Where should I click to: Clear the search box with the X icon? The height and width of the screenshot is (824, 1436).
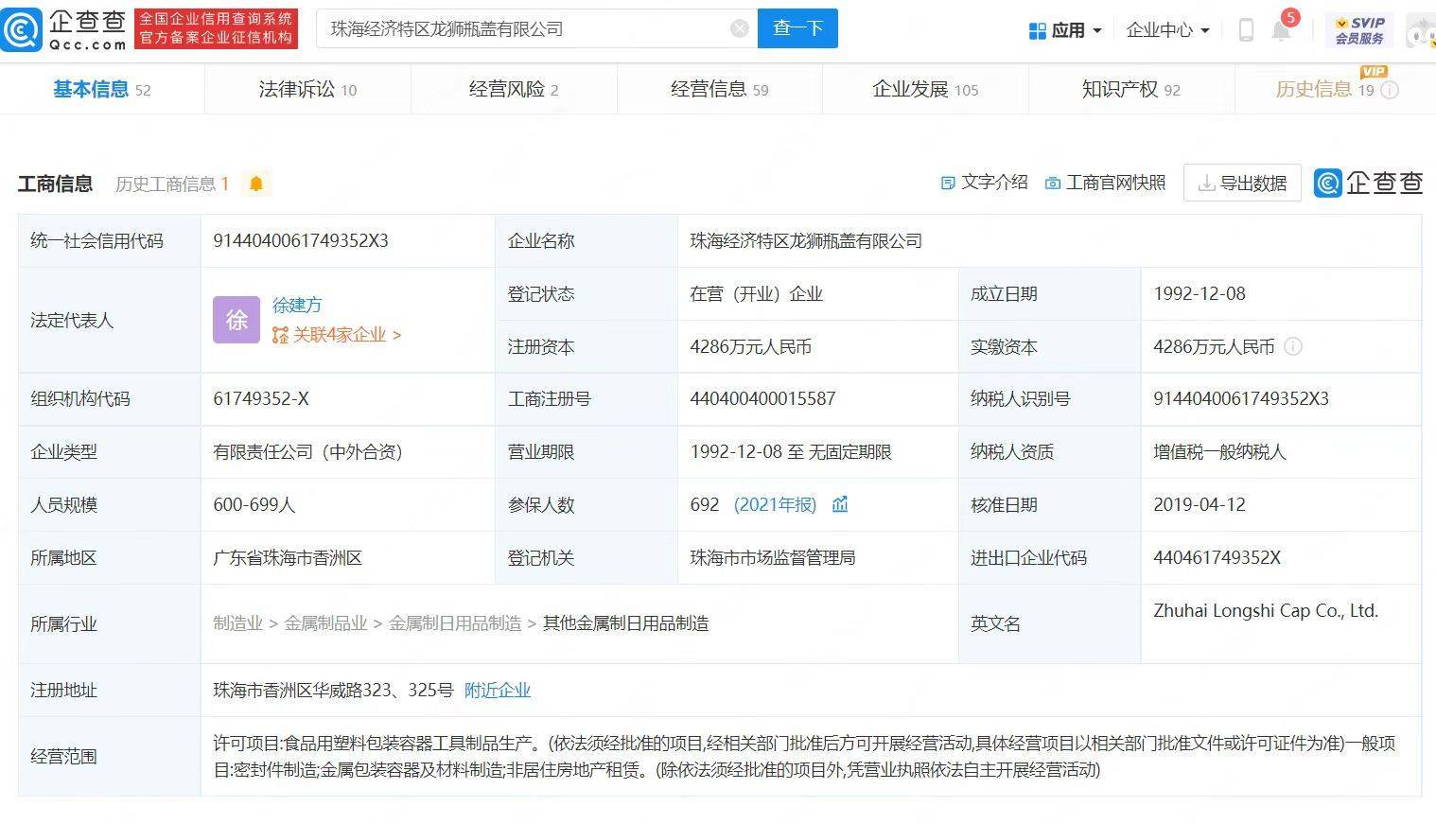740,29
